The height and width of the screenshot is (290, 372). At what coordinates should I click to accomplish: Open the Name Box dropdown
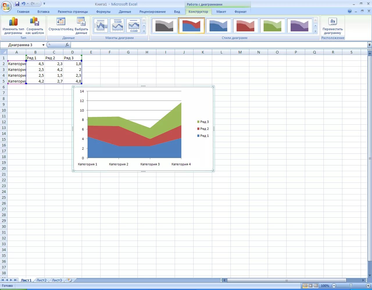[x=43, y=45]
